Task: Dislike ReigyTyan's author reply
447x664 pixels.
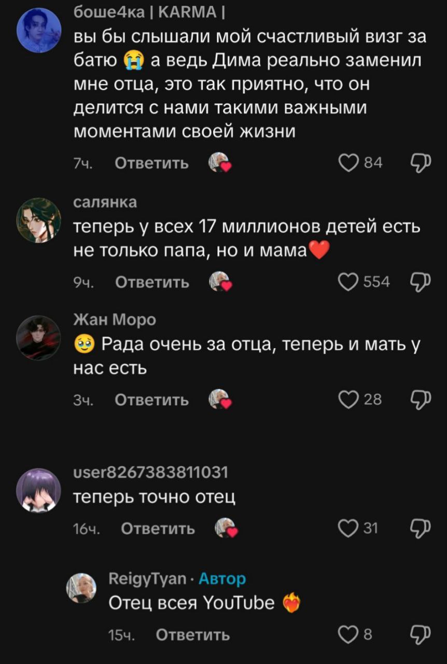Action: tap(420, 634)
